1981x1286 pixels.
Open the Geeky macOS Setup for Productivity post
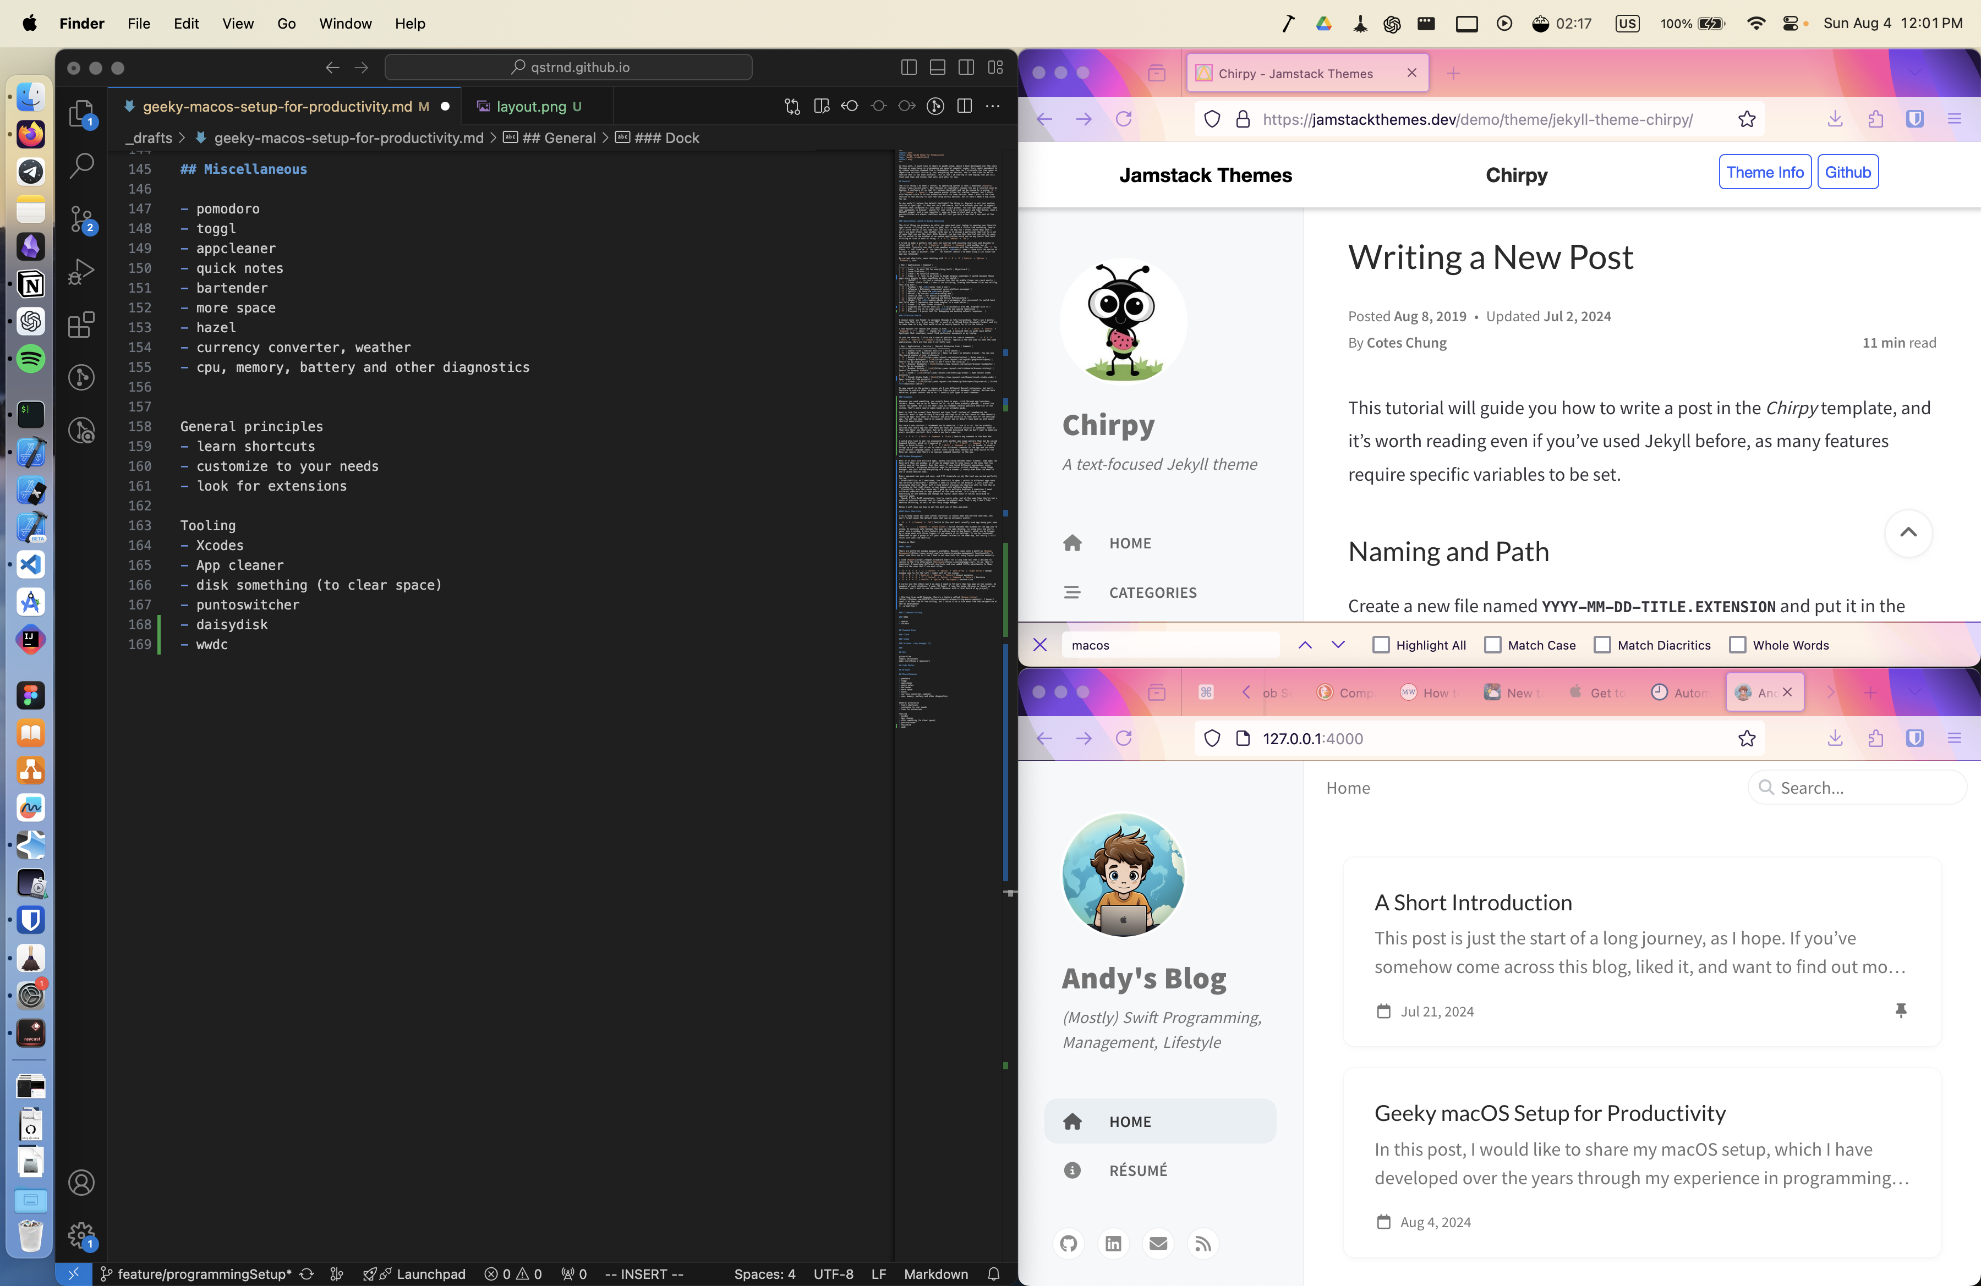click(x=1550, y=1113)
